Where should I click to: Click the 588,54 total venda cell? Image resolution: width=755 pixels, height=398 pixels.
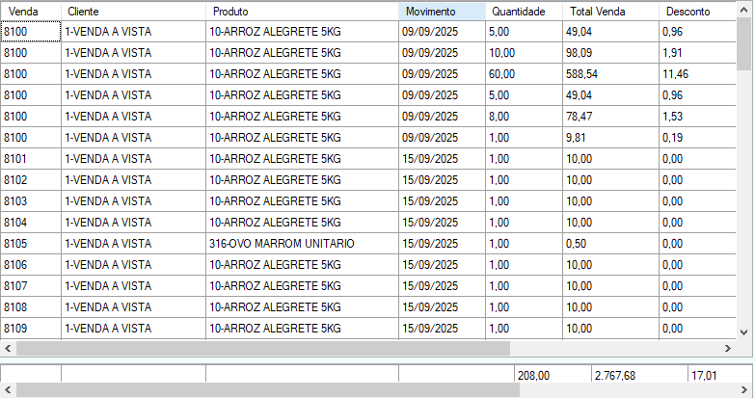[x=609, y=74]
